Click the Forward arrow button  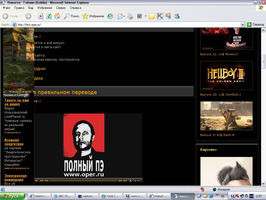[28, 16]
